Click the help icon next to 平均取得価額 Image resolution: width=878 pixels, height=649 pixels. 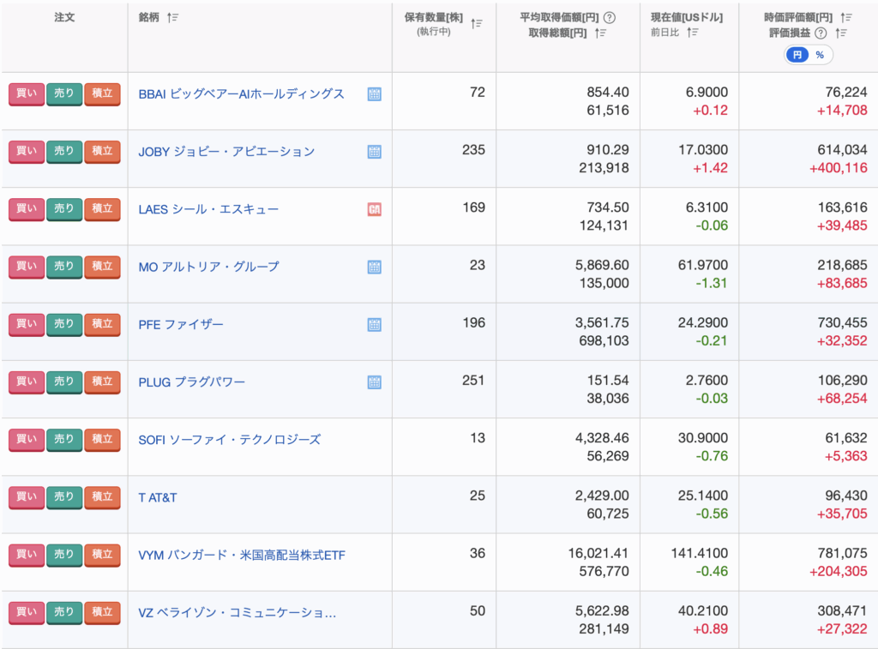pos(610,17)
